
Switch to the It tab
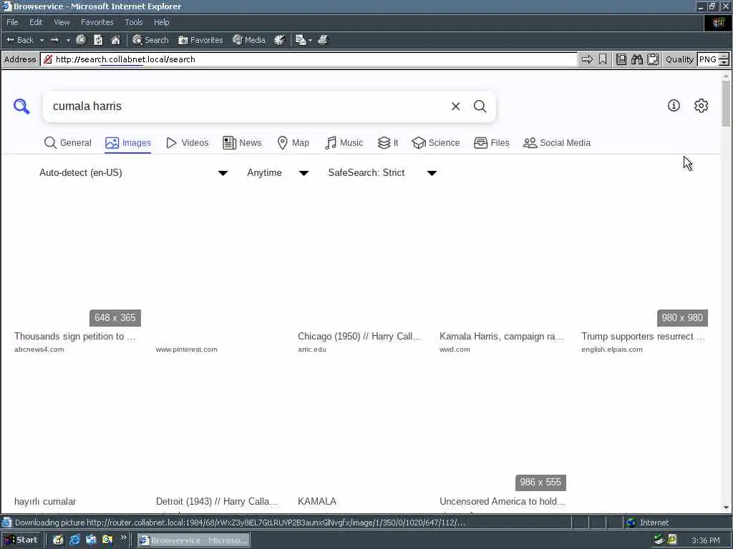[388, 143]
